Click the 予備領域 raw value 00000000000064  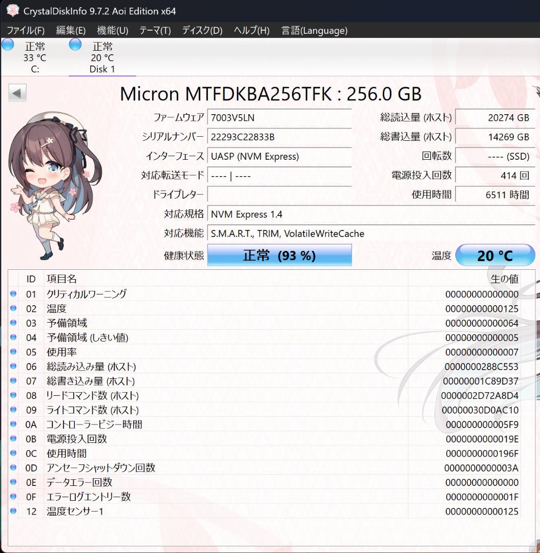click(x=482, y=323)
